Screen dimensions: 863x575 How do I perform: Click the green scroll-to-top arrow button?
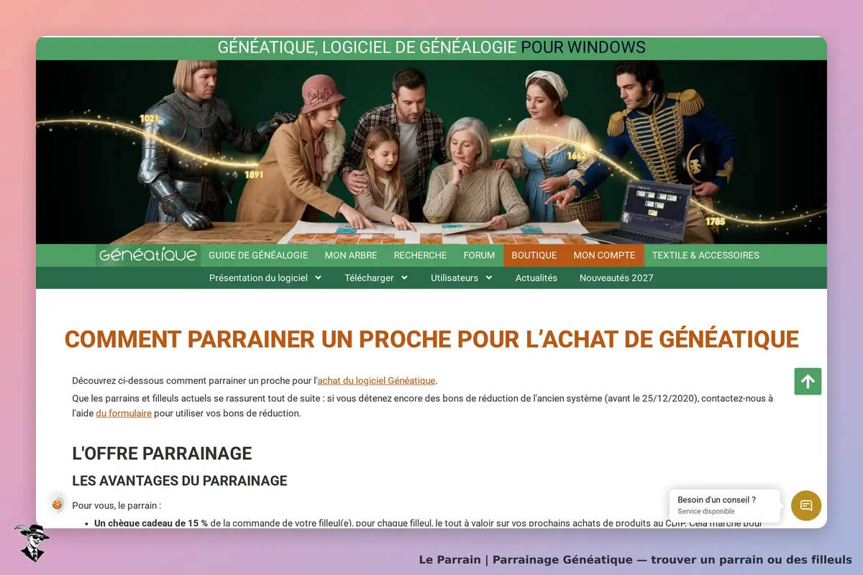click(808, 381)
